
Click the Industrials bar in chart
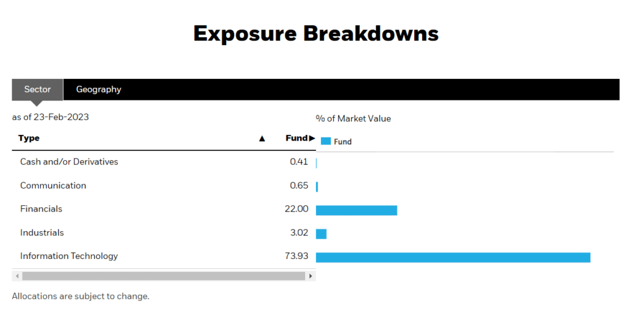[321, 234]
